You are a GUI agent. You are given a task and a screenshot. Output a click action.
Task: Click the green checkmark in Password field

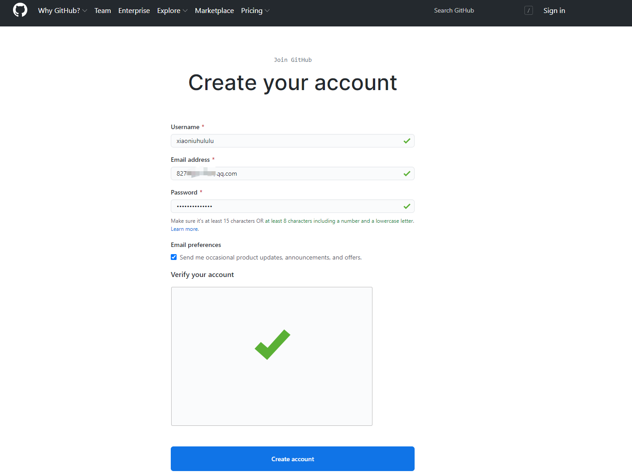[x=407, y=206]
